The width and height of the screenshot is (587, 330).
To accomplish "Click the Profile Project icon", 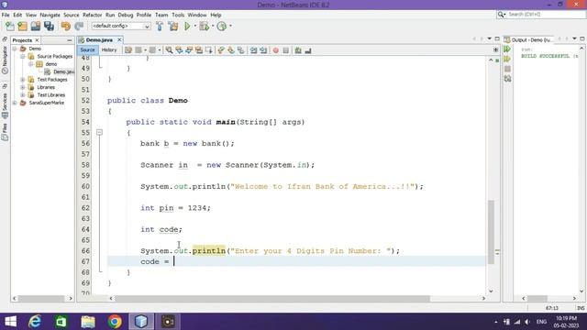I will [x=222, y=26].
